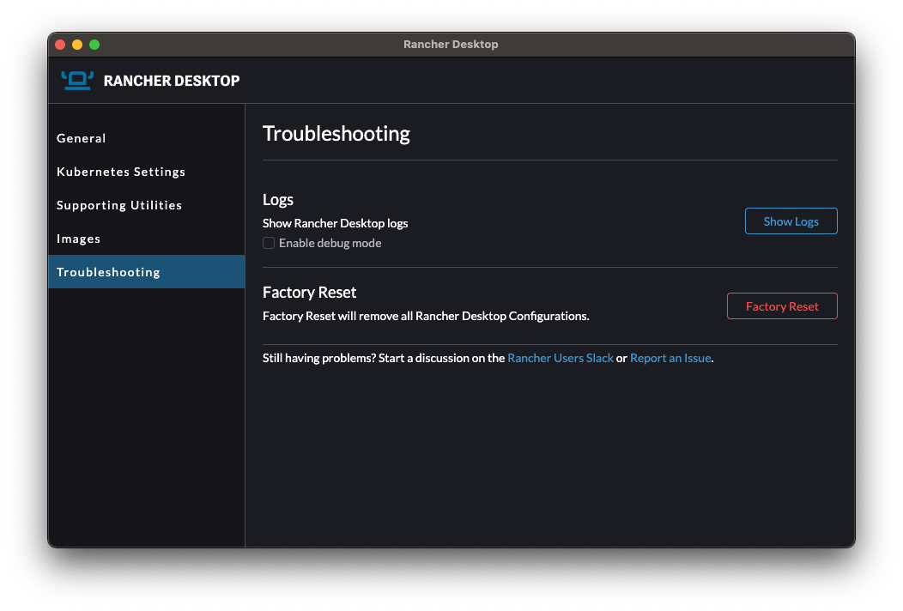Click the Rancher Desktop title bar text
Screen dimensions: 903x611
click(x=451, y=44)
